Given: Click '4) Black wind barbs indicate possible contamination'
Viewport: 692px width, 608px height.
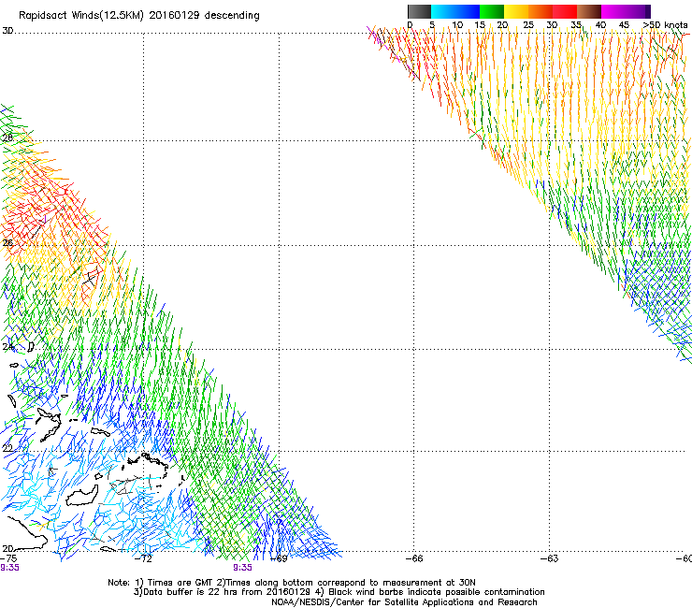Looking at the screenshot, I should coord(430,592).
